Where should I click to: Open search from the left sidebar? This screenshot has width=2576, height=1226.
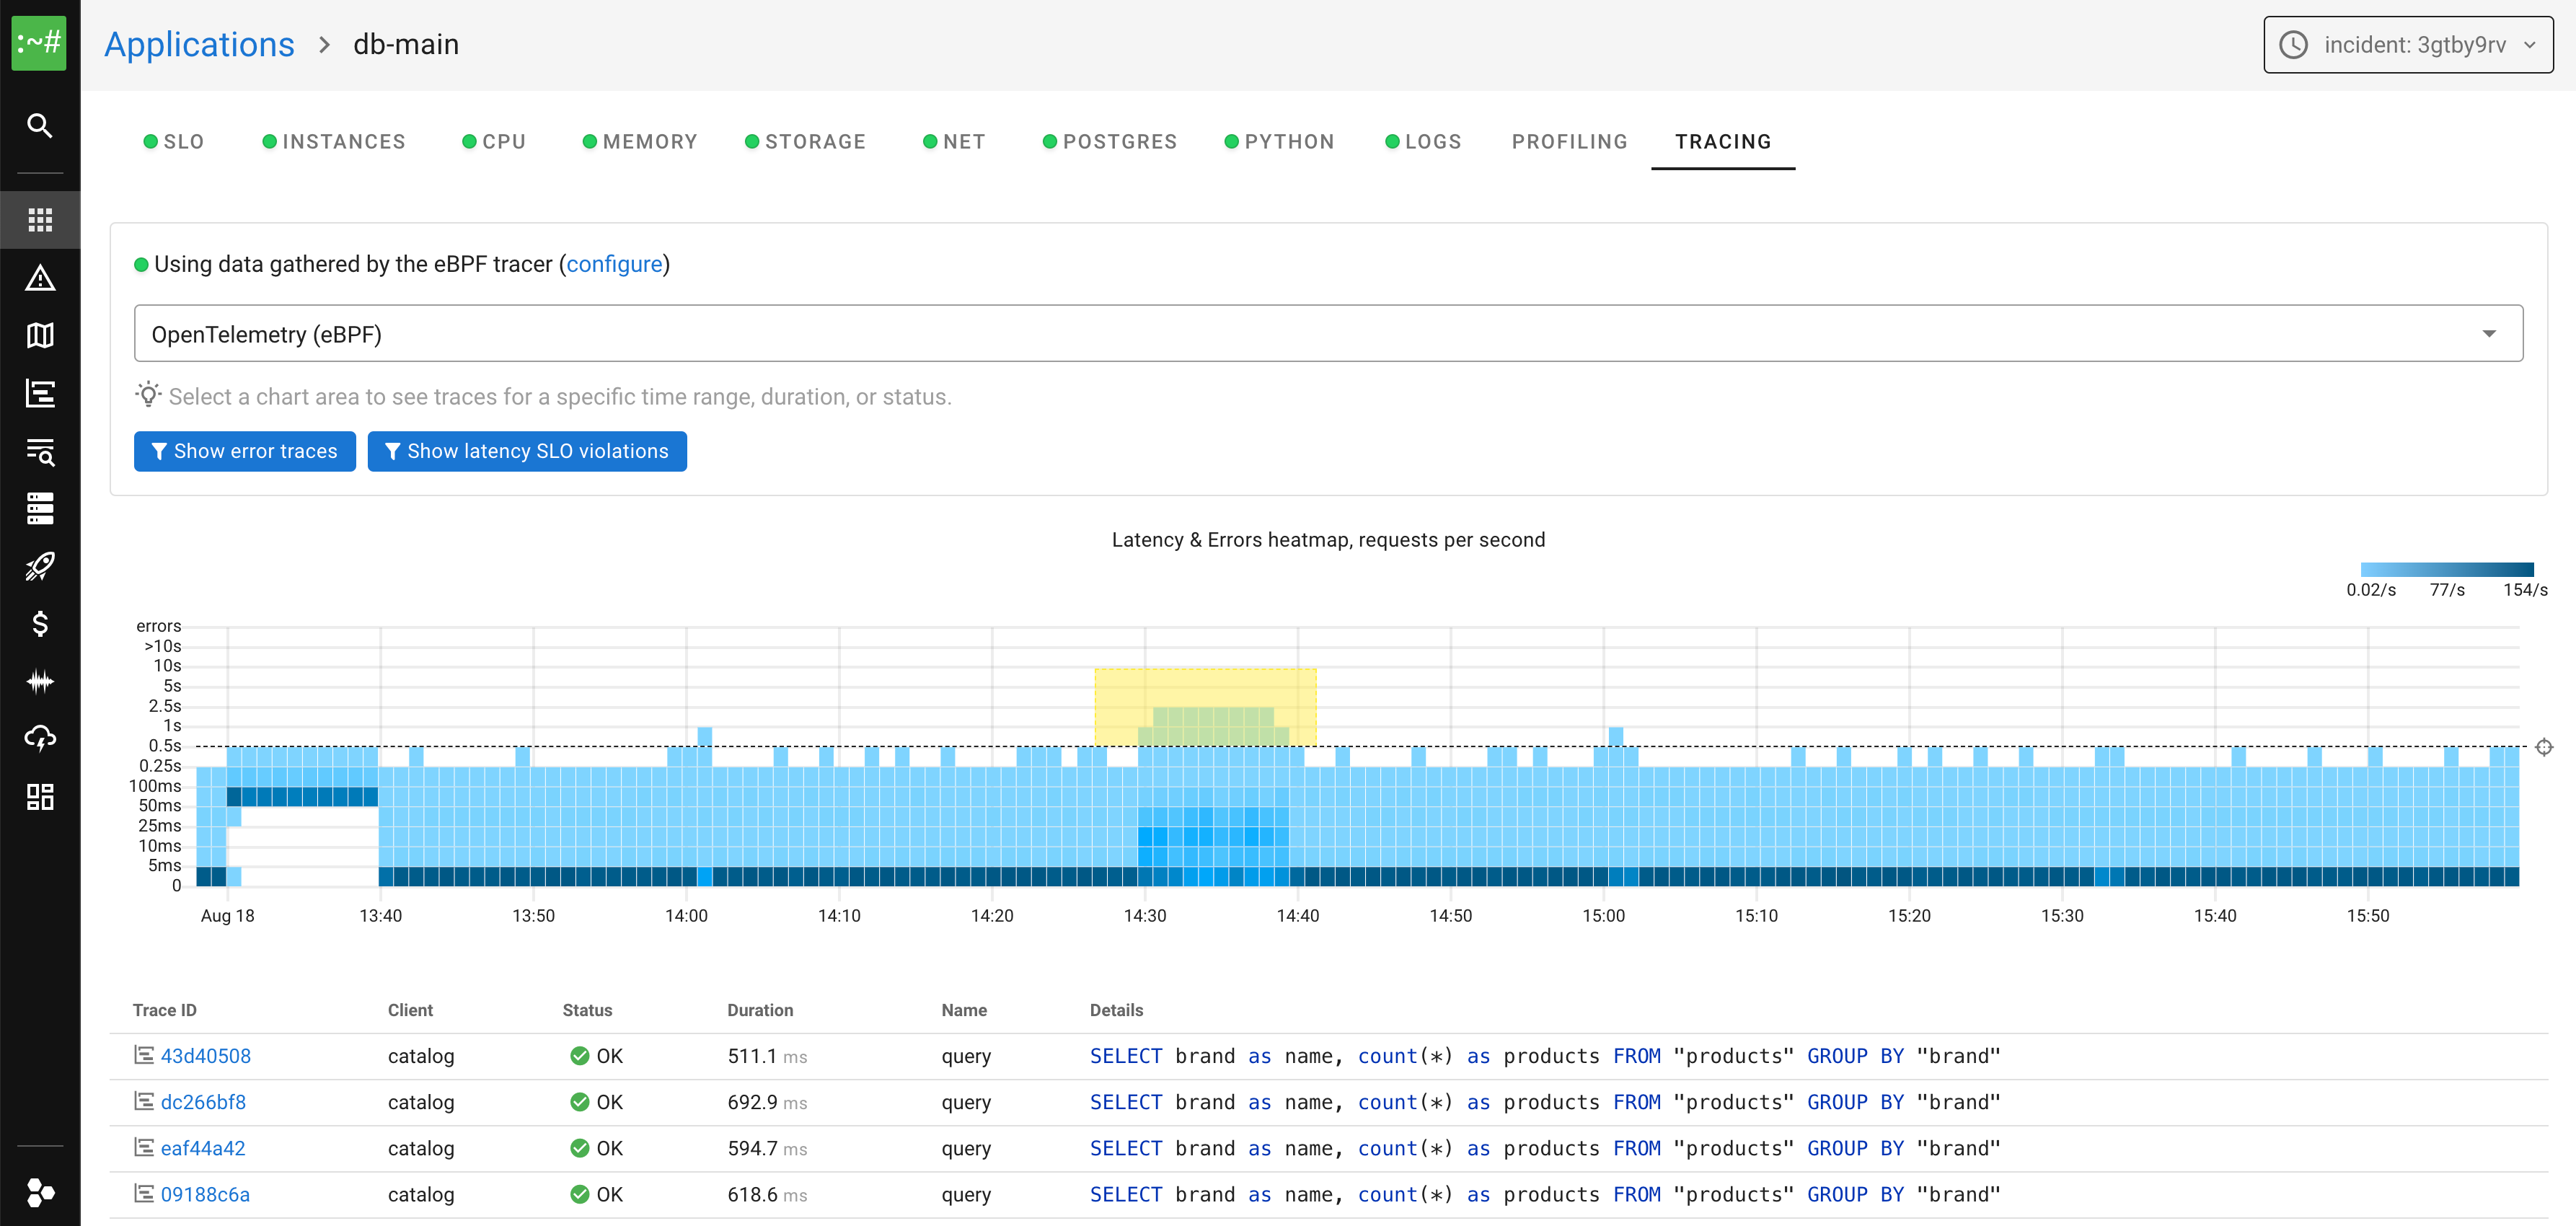pyautogui.click(x=40, y=125)
